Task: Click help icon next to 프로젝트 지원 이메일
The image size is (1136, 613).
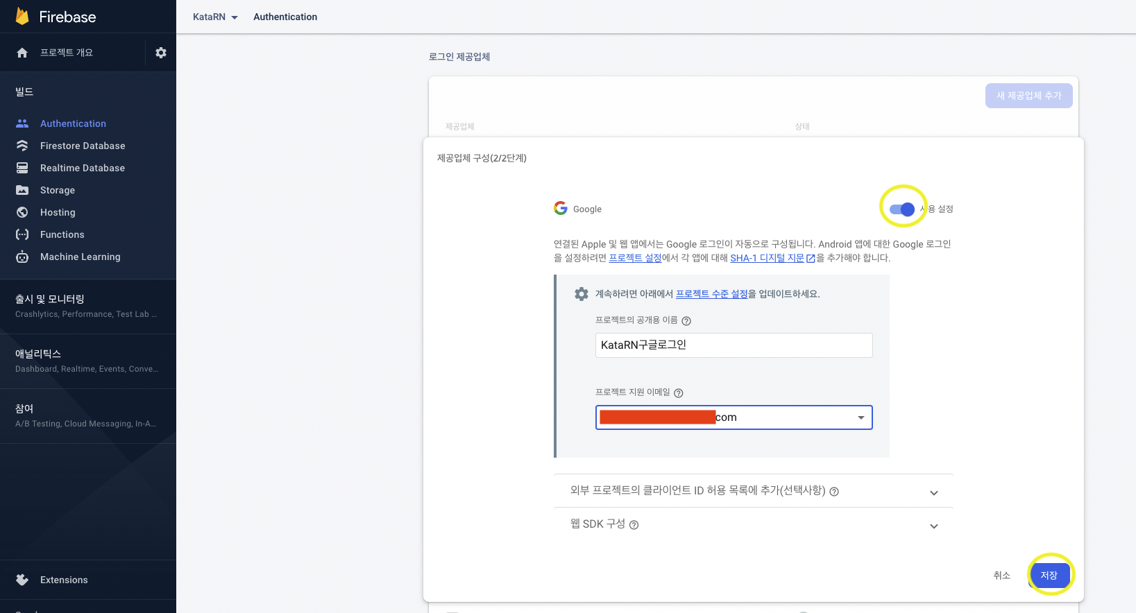Action: [x=679, y=393]
